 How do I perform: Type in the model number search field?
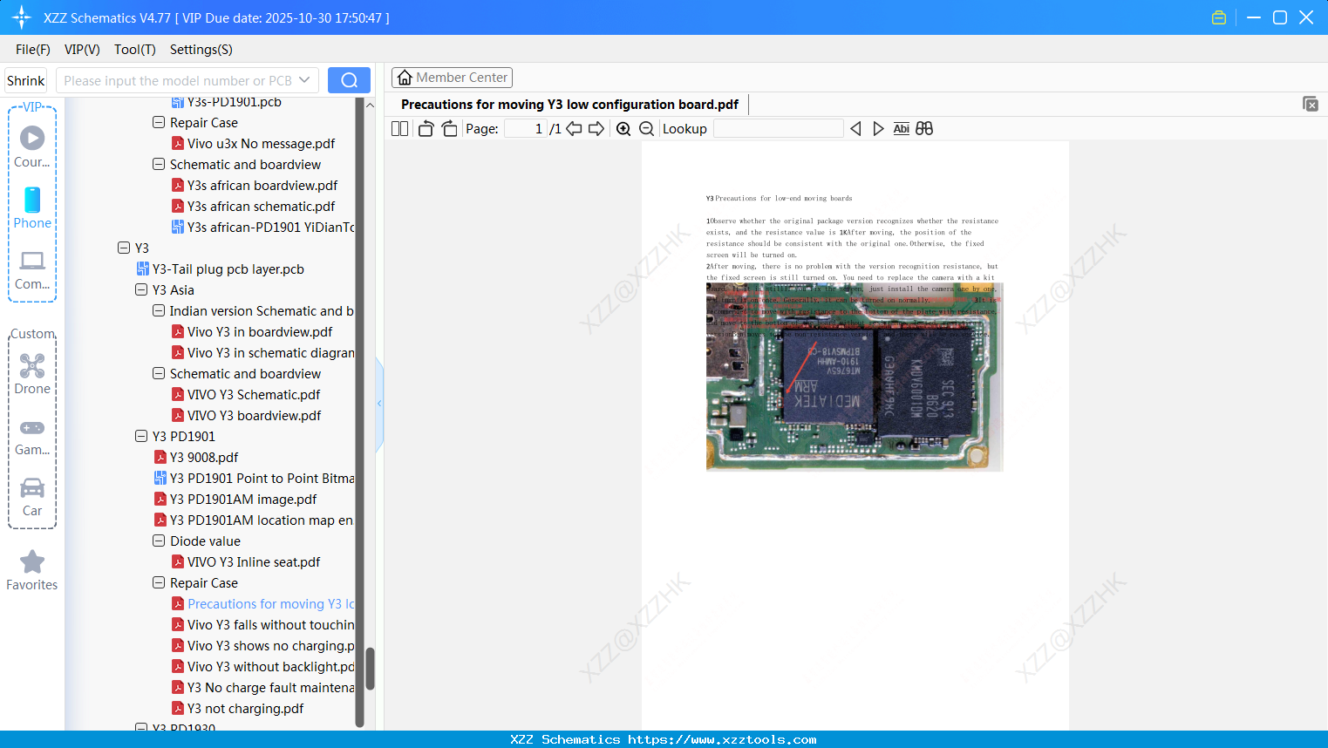179,79
